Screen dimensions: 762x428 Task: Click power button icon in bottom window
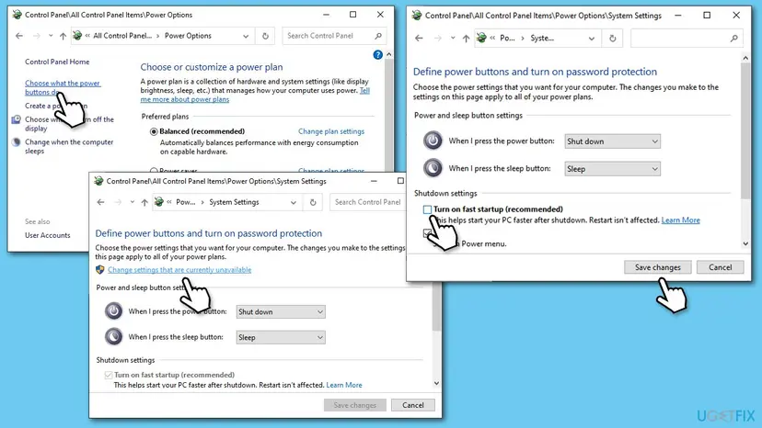[114, 311]
